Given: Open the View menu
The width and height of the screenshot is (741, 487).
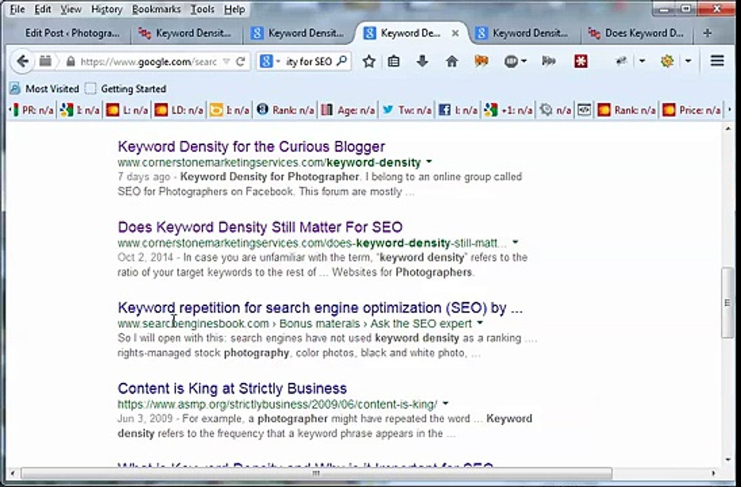Looking at the screenshot, I should [71, 9].
